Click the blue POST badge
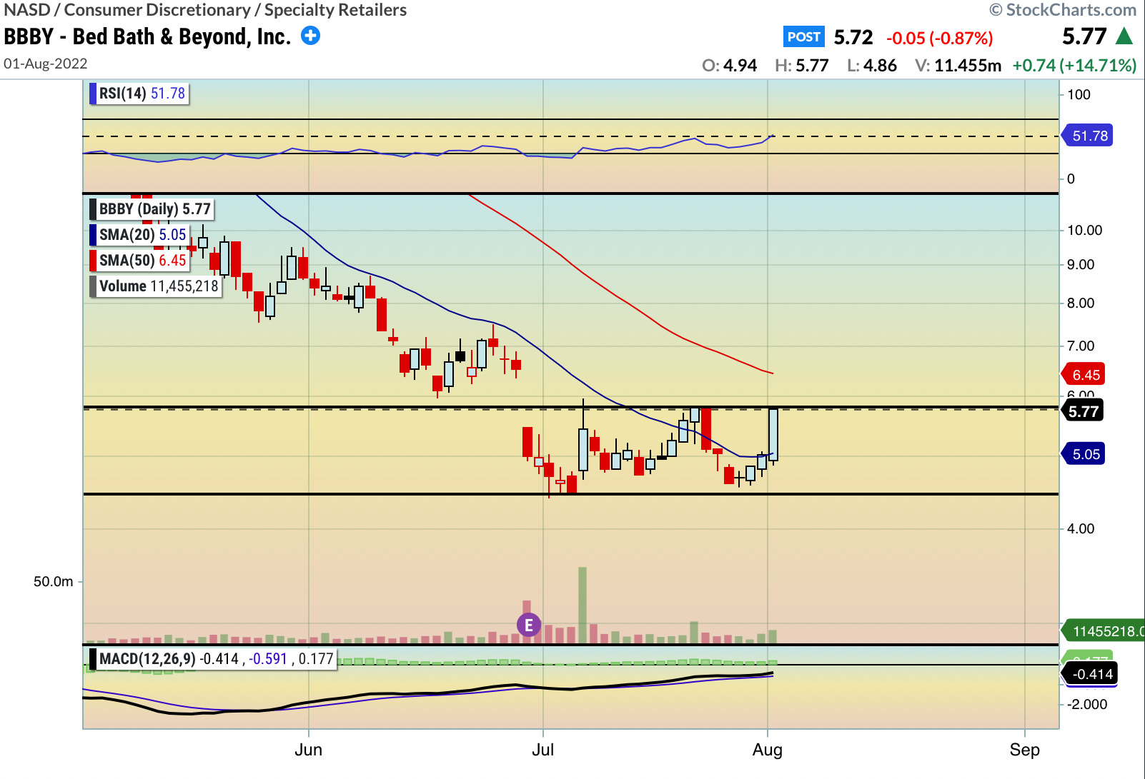Screen dimensions: 1145x779 803,37
